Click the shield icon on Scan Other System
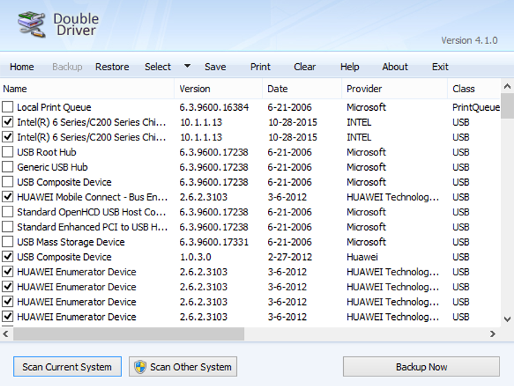This screenshot has height=386, width=514. pos(141,367)
